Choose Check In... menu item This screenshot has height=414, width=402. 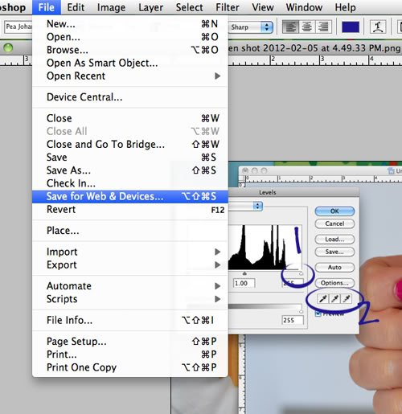pyautogui.click(x=130, y=183)
